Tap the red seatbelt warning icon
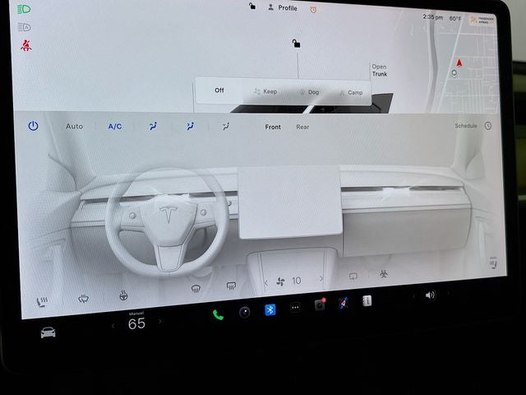This screenshot has height=395, width=526. point(25,45)
